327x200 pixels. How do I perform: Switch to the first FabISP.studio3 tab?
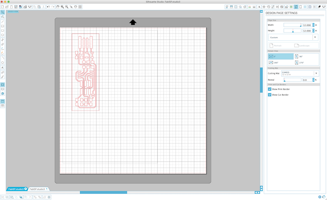pos(16,189)
